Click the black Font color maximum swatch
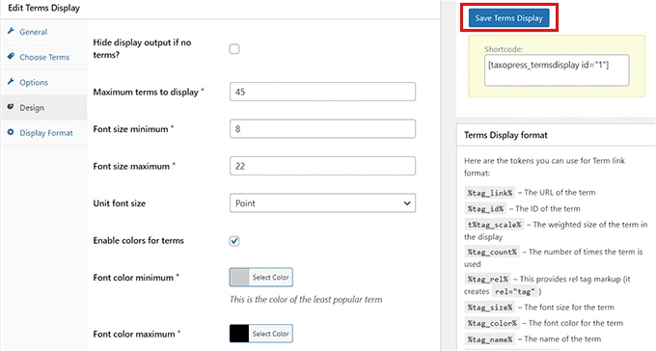The image size is (656, 351). click(239, 334)
